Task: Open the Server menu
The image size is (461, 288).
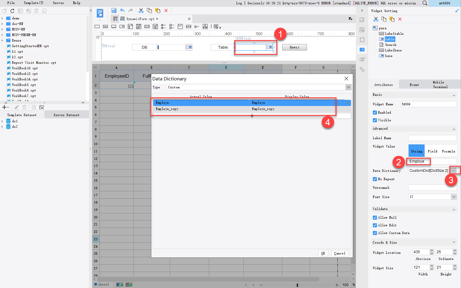Action: pos(59,3)
